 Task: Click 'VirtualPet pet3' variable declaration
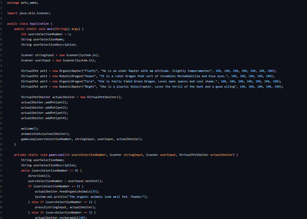34,81
